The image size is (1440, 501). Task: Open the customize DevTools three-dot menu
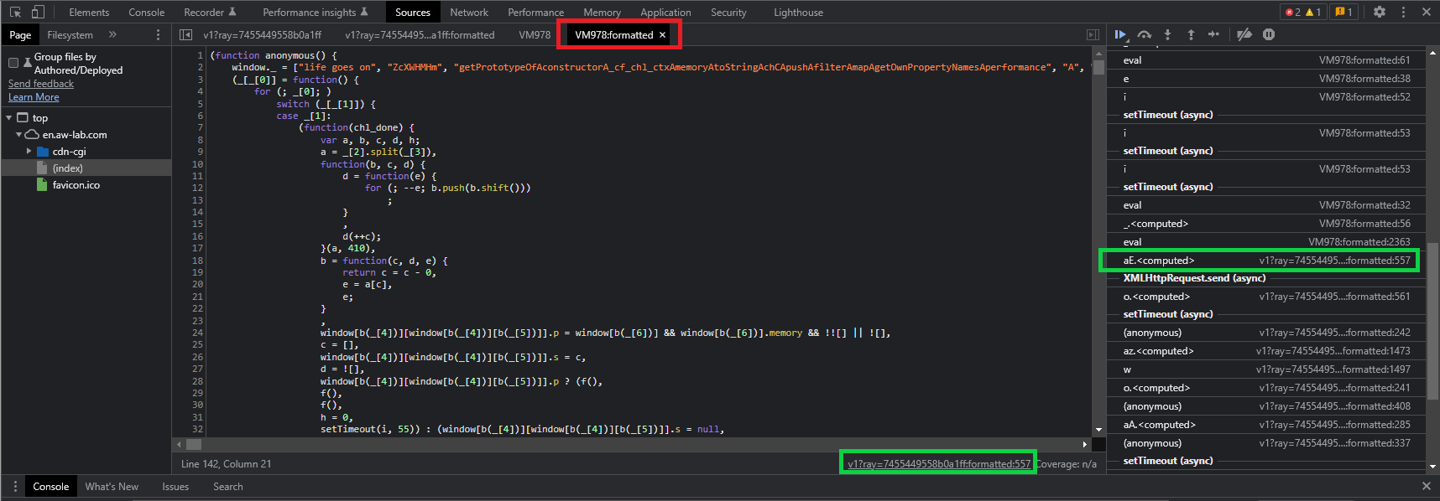(1403, 12)
